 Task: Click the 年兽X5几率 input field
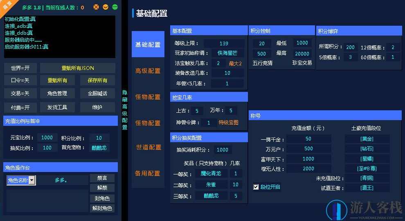coord(227,84)
